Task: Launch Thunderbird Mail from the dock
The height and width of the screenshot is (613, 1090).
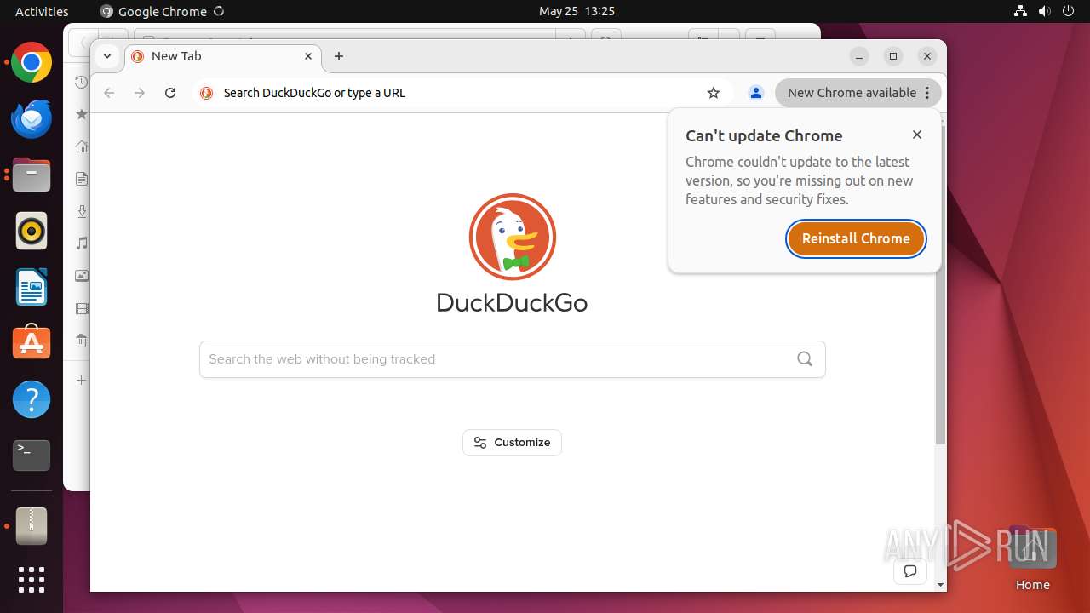Action: (x=32, y=119)
